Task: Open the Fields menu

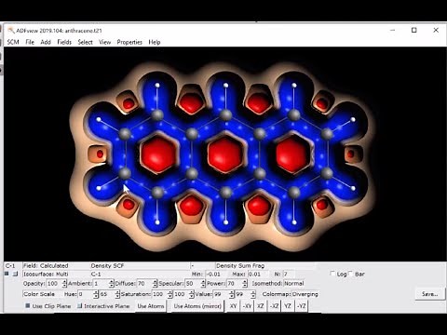Action: pyautogui.click(x=64, y=42)
